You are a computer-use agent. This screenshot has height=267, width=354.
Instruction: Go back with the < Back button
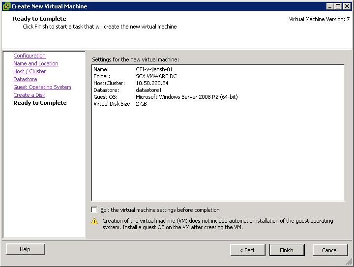coord(247,250)
